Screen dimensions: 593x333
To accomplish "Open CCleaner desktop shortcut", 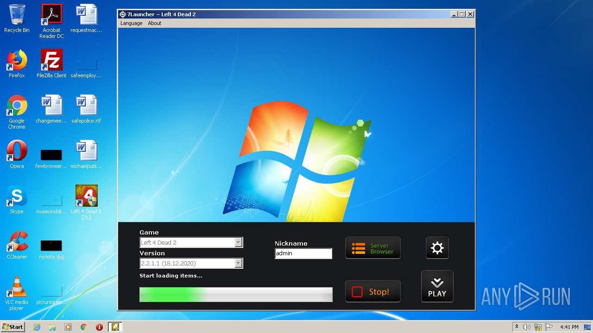I will pyautogui.click(x=17, y=245).
